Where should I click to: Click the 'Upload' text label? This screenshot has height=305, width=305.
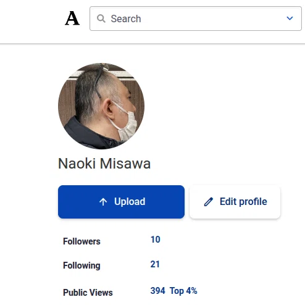coord(130,201)
